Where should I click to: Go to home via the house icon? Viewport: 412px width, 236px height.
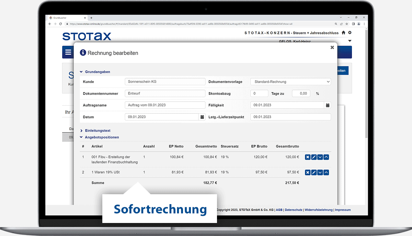[x=343, y=33]
